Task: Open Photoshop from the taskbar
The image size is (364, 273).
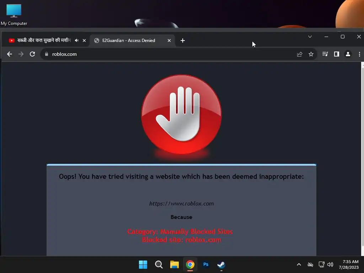Action: [206, 264]
